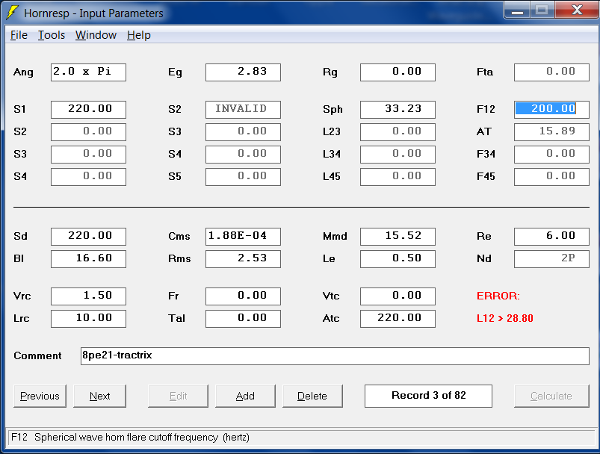Viewport: 600px width, 454px height.
Task: Select the Fr input field
Action: (243, 296)
